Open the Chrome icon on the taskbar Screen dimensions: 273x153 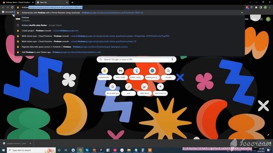(x=80, y=150)
